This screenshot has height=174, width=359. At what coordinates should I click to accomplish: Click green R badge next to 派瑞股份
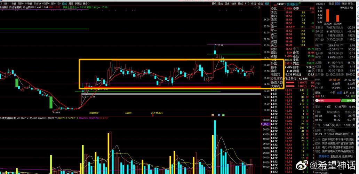pyautogui.click(x=300, y=4)
